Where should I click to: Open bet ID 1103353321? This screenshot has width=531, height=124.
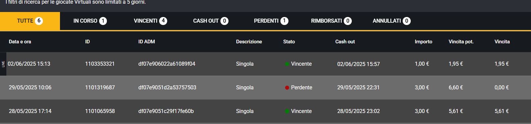point(100,64)
